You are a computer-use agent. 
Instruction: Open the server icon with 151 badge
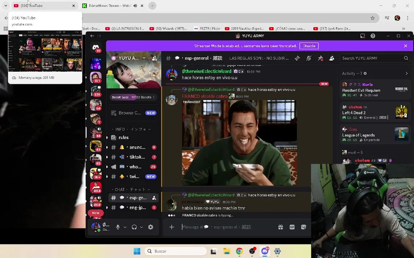96,77
